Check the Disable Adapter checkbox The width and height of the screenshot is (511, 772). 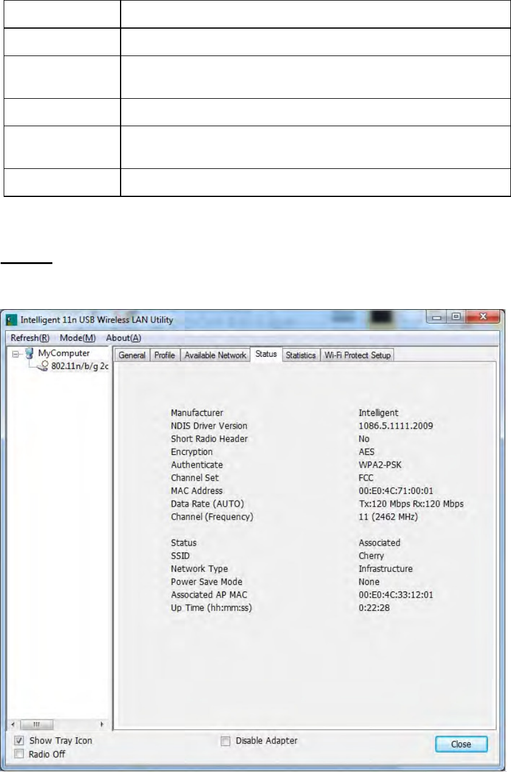[226, 741]
